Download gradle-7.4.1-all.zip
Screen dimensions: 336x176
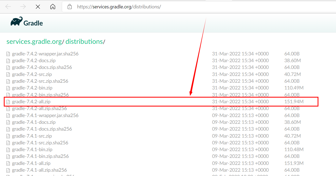click(31, 163)
